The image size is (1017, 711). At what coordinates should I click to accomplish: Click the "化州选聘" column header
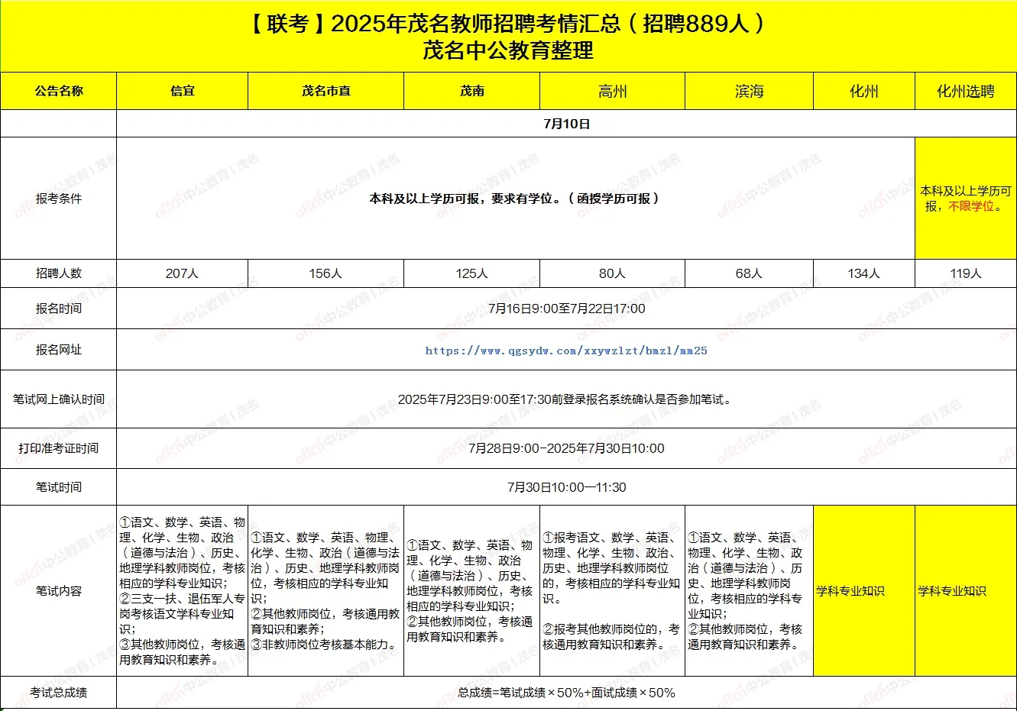966,91
